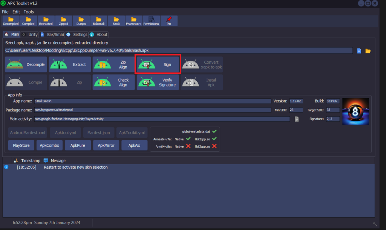The width and height of the screenshot is (386, 230).
Task: Click the Build number field
Action: (333, 101)
